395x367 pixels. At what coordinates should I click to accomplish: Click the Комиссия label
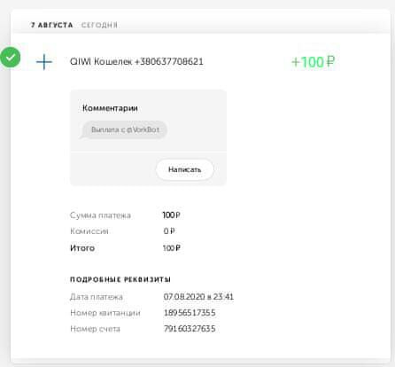point(89,231)
